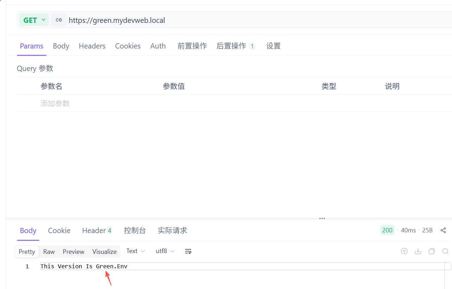Download the response with the download icon
452x289 pixels.
click(x=418, y=251)
